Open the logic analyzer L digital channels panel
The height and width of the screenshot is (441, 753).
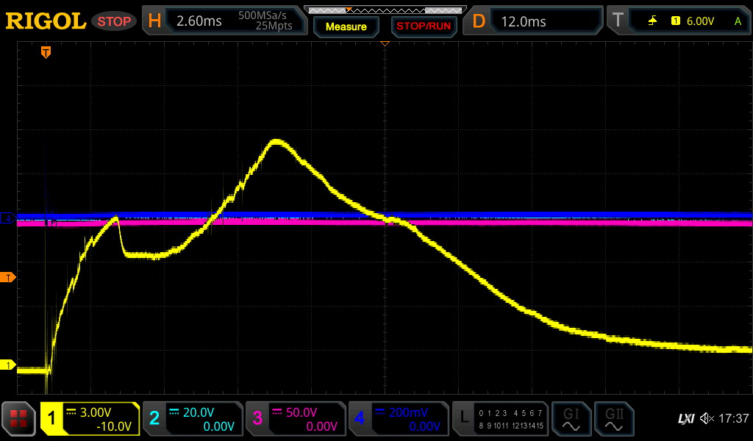coord(499,419)
